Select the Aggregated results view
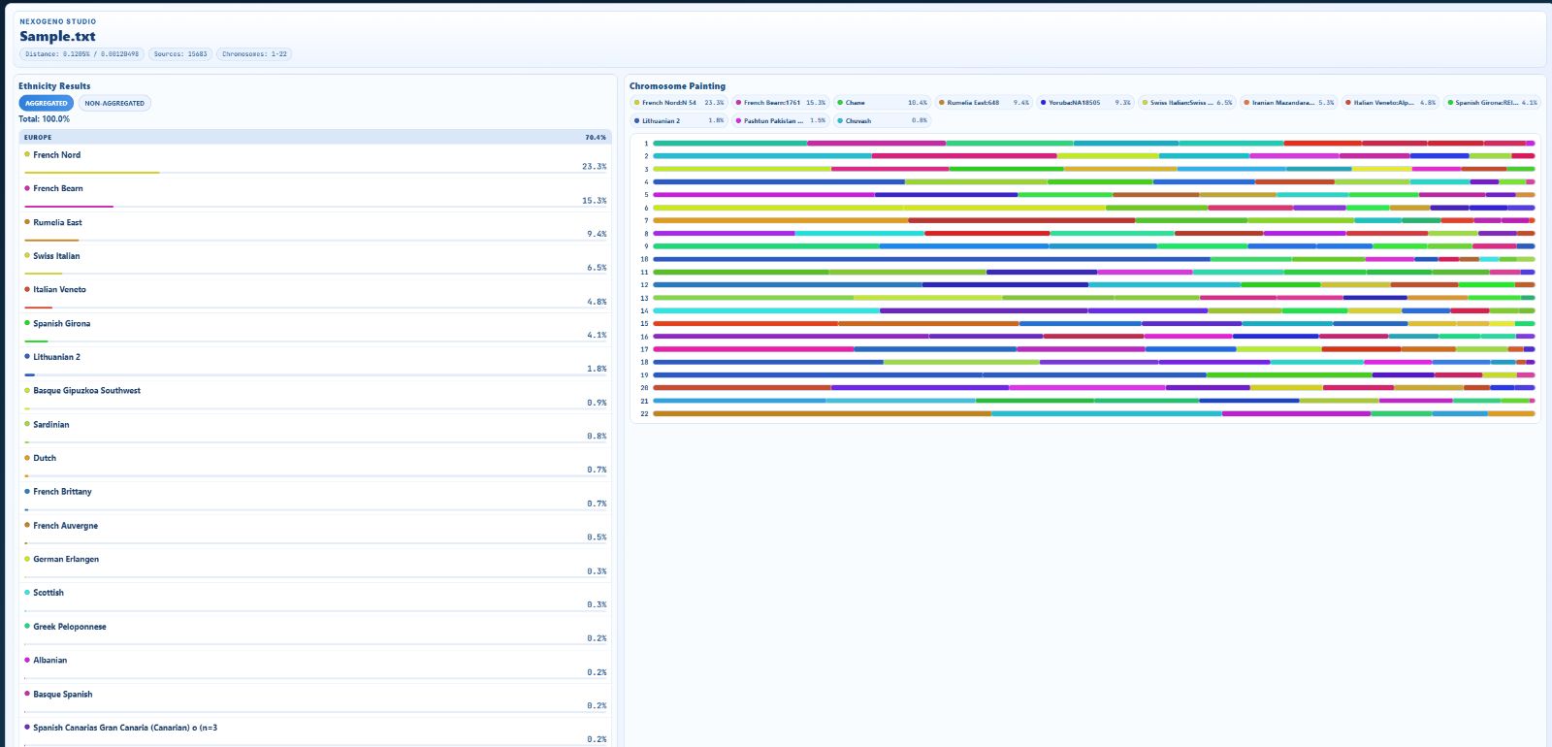The height and width of the screenshot is (747, 1552). 46,103
